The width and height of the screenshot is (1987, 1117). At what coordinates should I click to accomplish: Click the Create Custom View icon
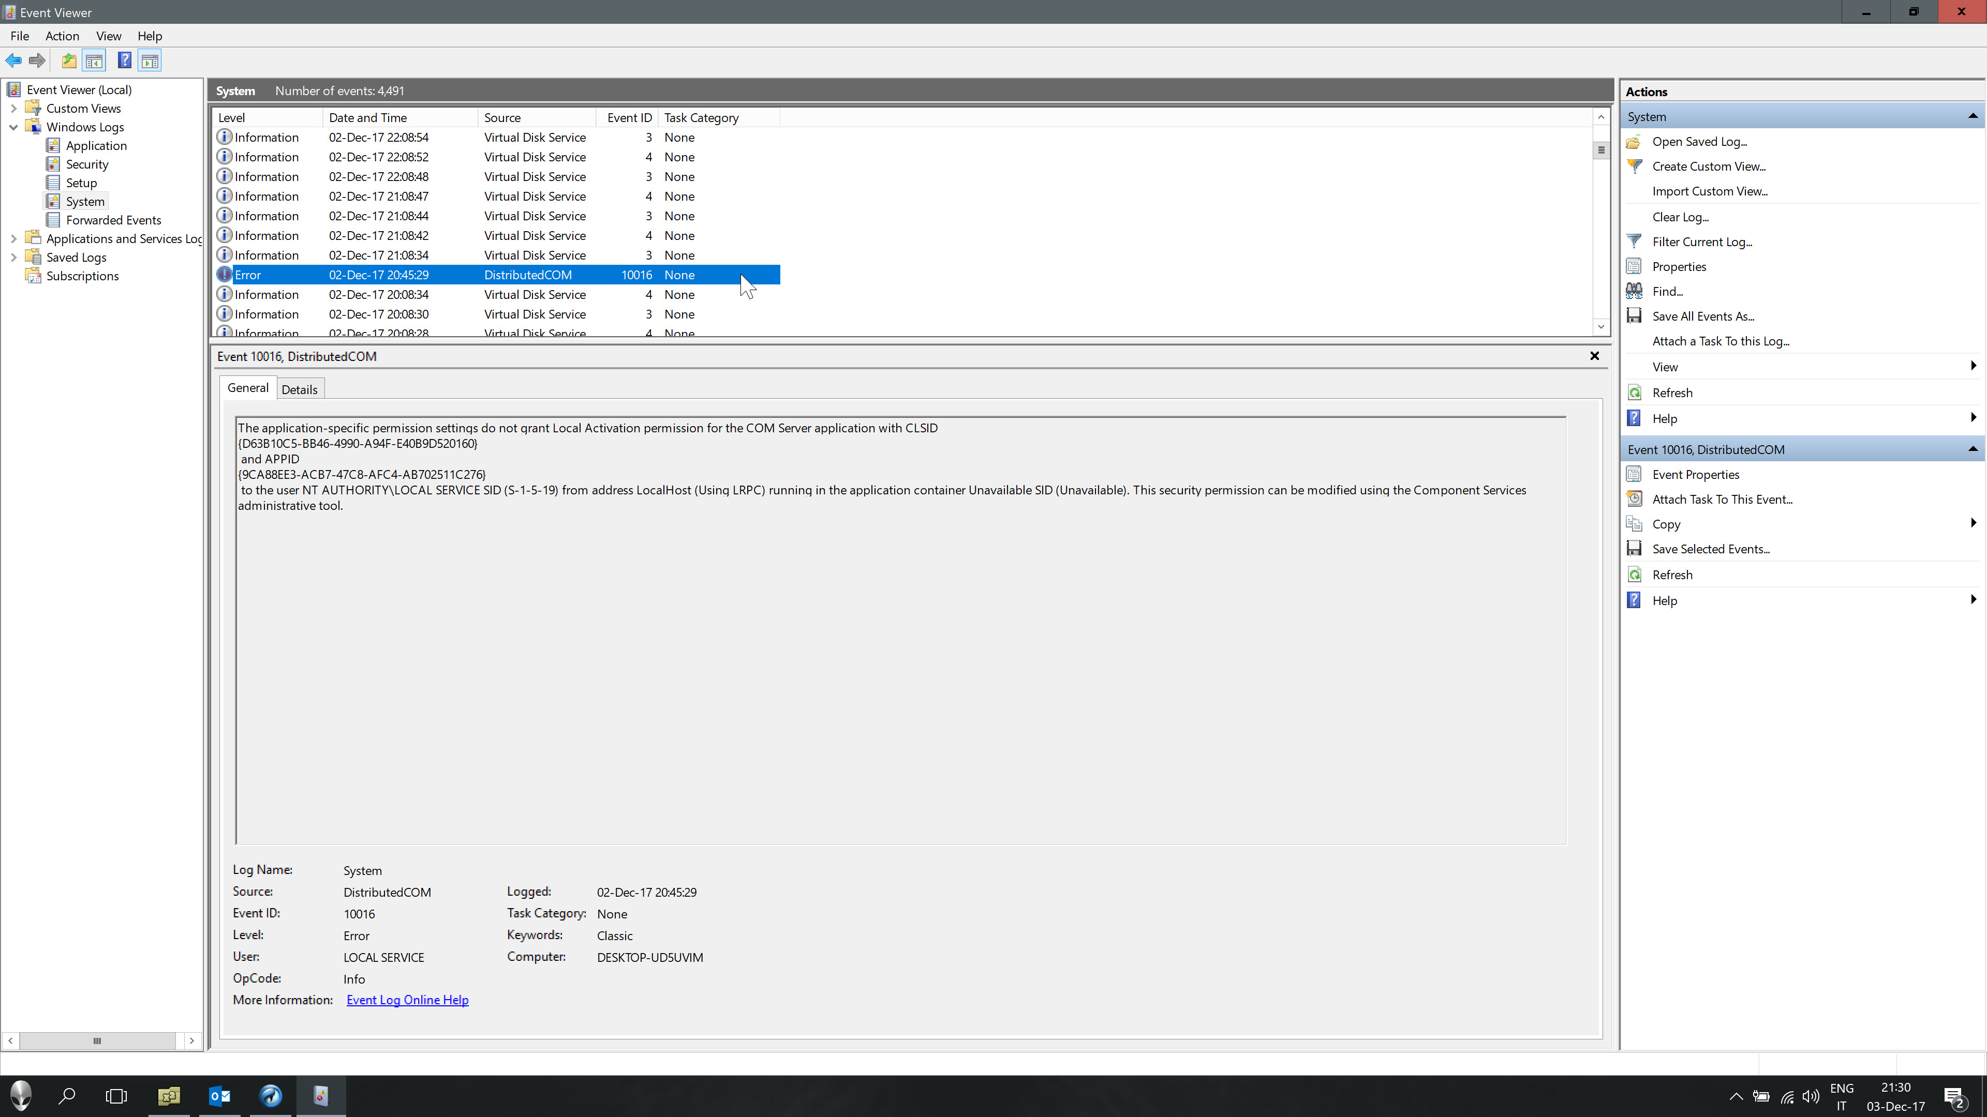1634,167
